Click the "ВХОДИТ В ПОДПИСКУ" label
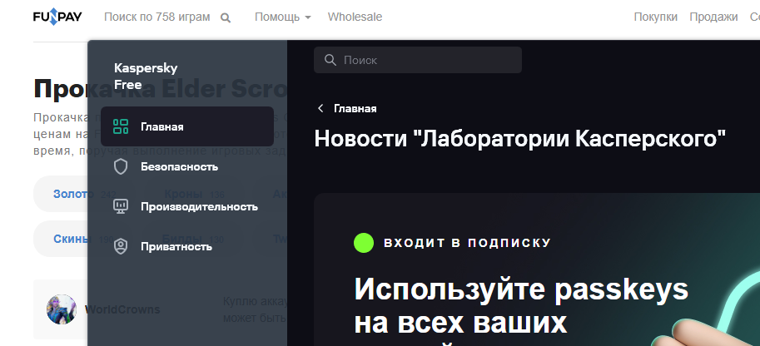 [468, 243]
